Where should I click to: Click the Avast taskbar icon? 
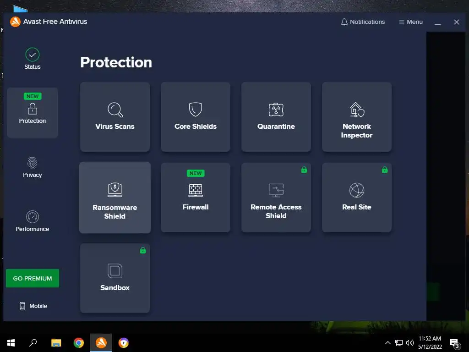(101, 343)
